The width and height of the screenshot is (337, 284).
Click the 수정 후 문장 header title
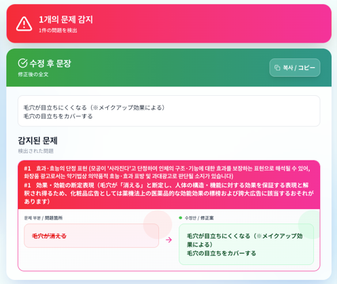pyautogui.click(x=50, y=63)
